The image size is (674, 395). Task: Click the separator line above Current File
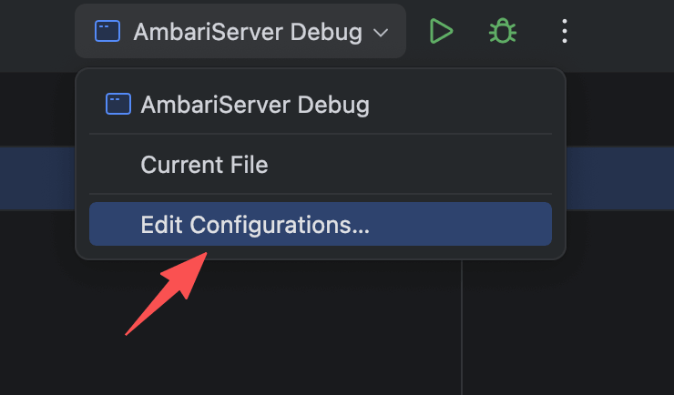coord(321,135)
